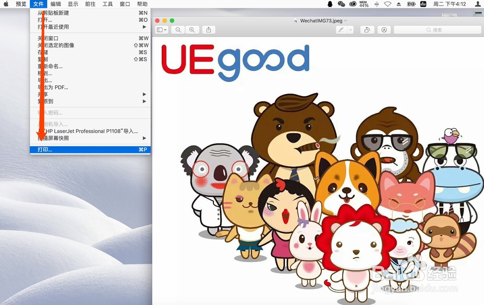Click the red close window button
The image size is (484, 305).
(157, 21)
